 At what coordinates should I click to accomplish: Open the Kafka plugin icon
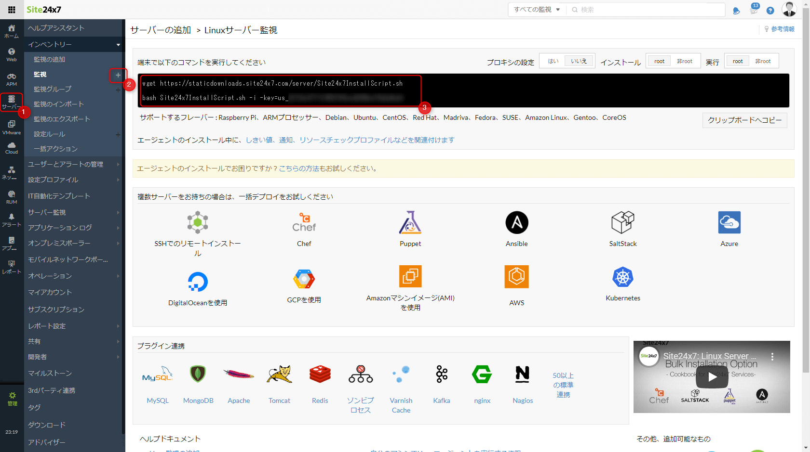442,374
